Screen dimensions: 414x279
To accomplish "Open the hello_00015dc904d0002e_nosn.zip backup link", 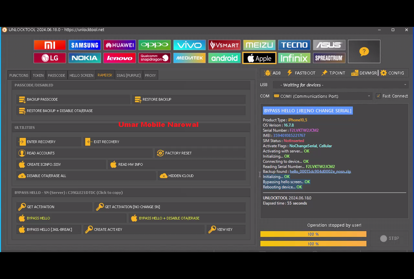I will (320, 172).
